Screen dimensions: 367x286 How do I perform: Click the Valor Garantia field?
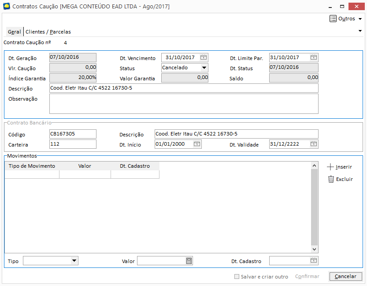[x=185, y=78]
